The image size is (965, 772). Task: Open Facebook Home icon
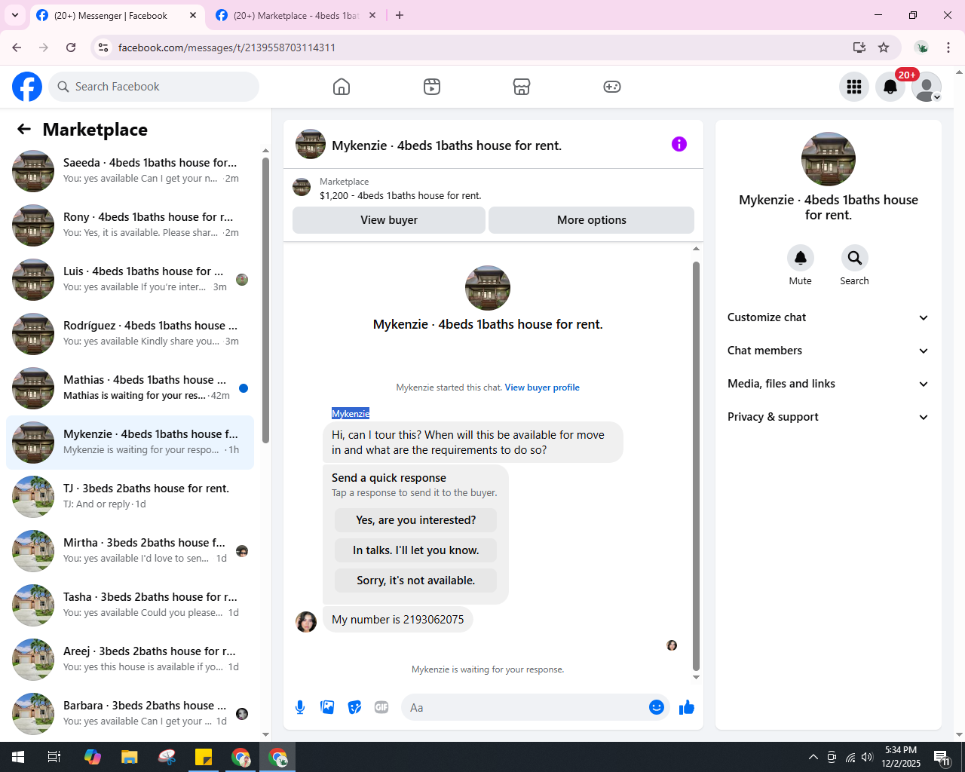pos(342,87)
